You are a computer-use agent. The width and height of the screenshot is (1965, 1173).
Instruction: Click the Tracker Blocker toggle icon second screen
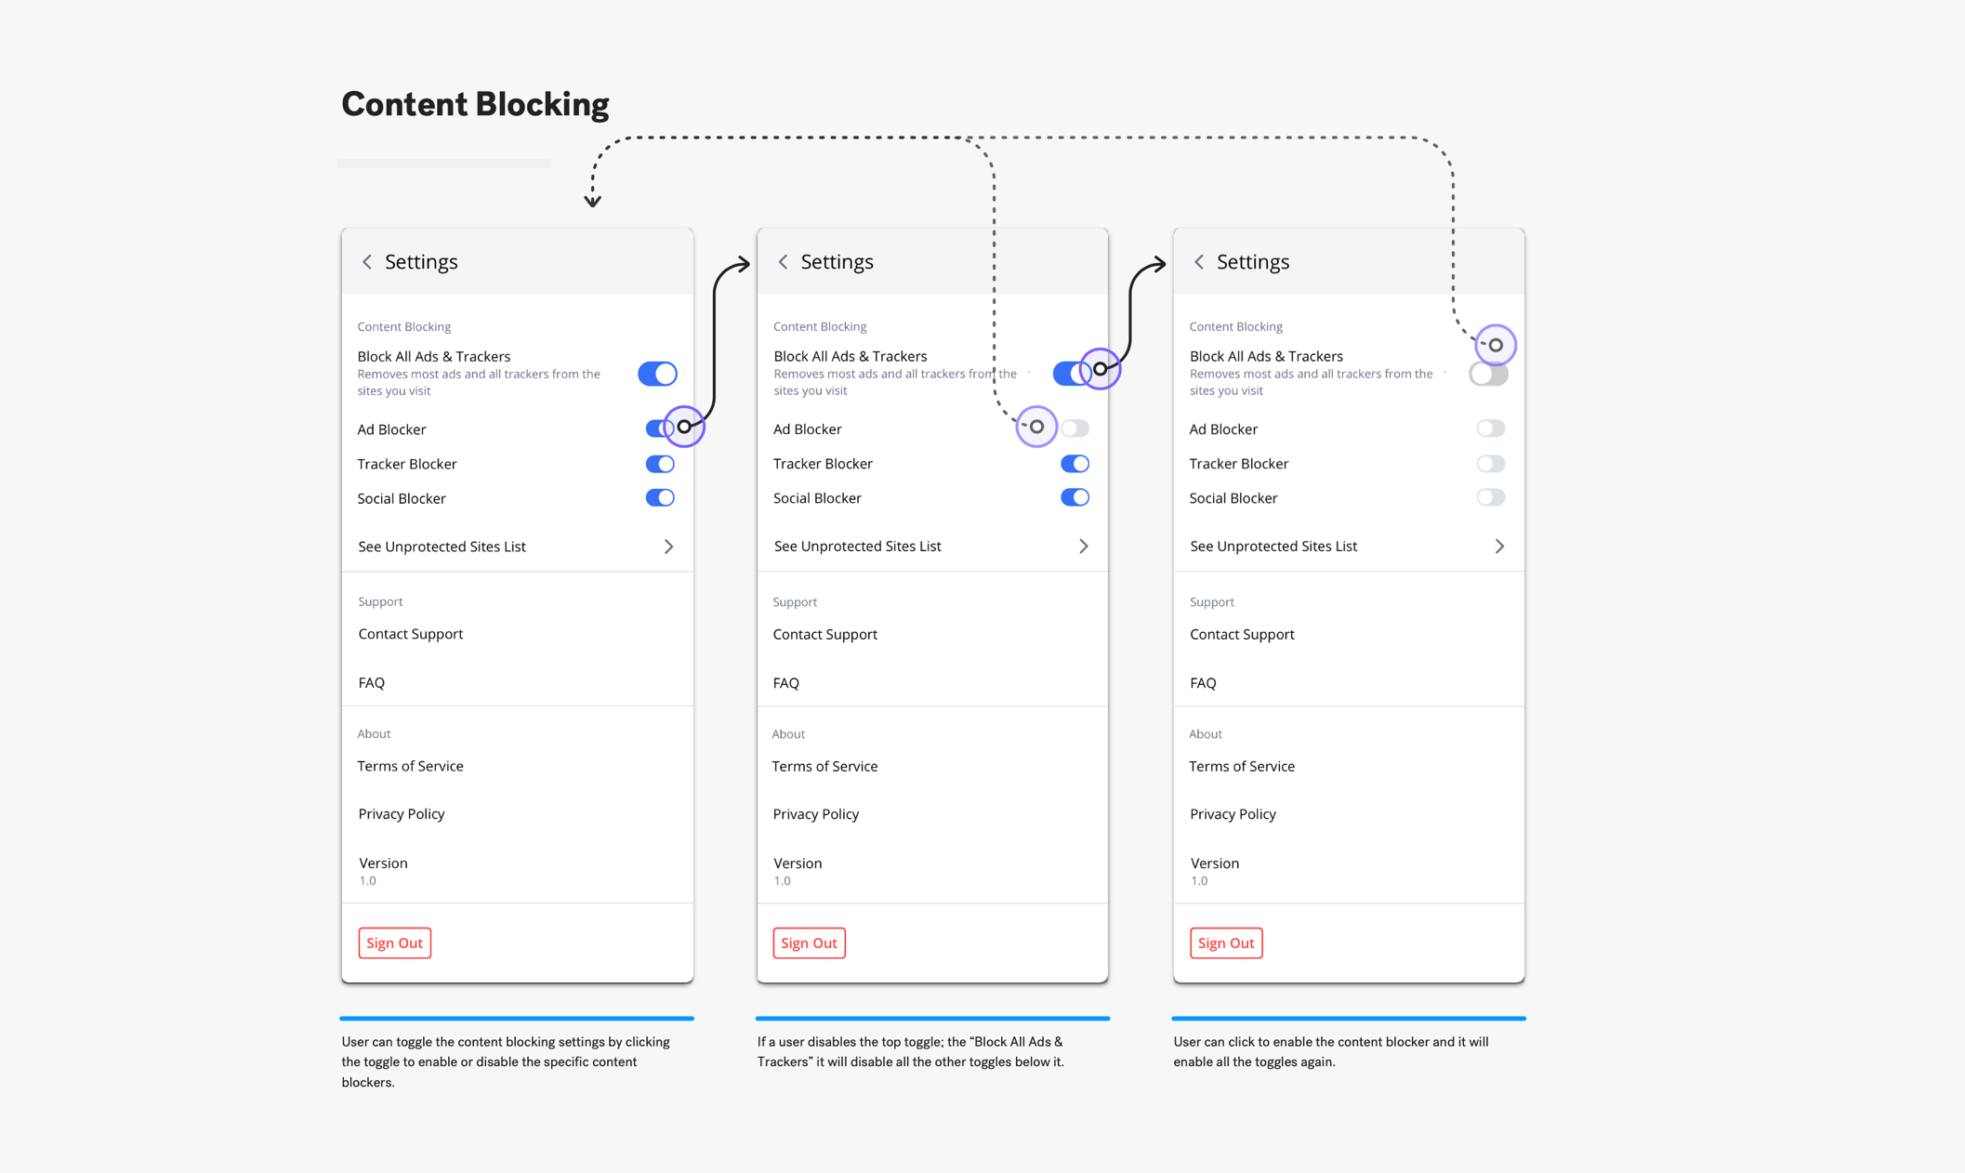pos(1074,462)
